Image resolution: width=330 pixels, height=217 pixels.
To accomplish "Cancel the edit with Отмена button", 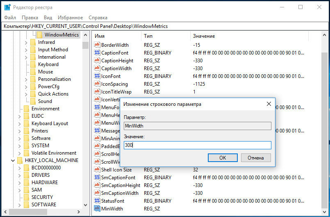I will [256, 158].
